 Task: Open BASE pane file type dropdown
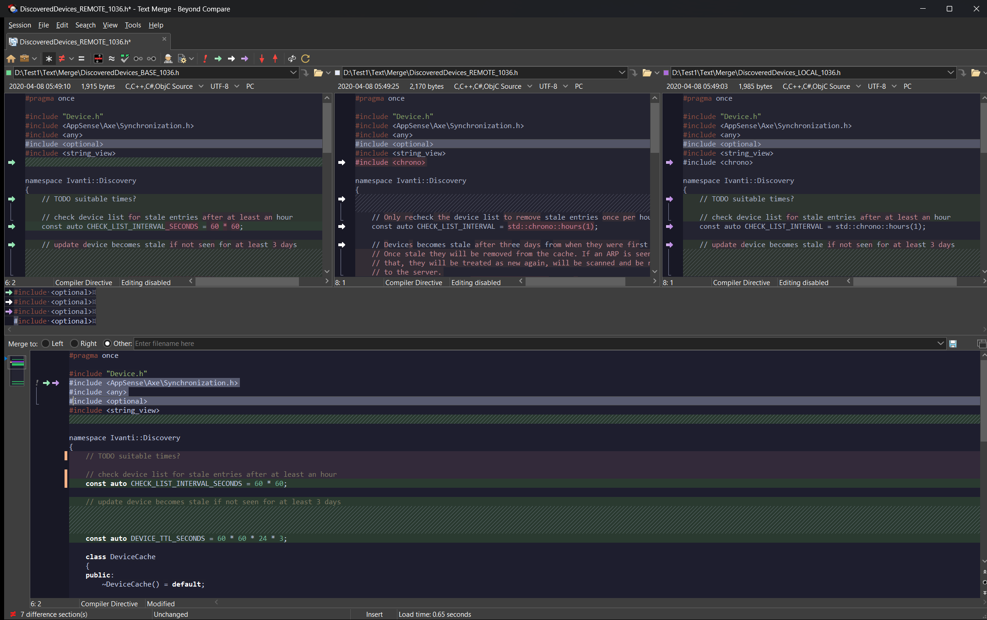pos(201,86)
